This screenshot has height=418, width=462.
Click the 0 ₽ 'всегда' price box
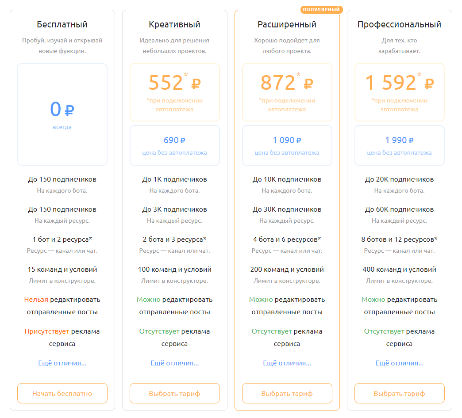(62, 114)
